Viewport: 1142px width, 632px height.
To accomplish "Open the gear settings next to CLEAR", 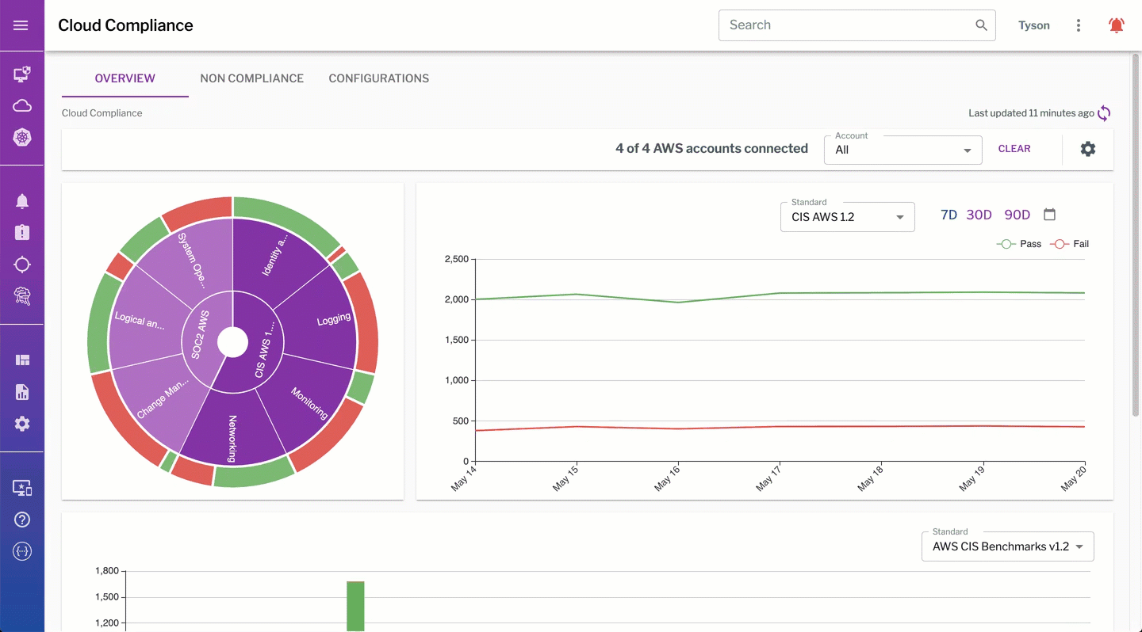I will coord(1088,149).
